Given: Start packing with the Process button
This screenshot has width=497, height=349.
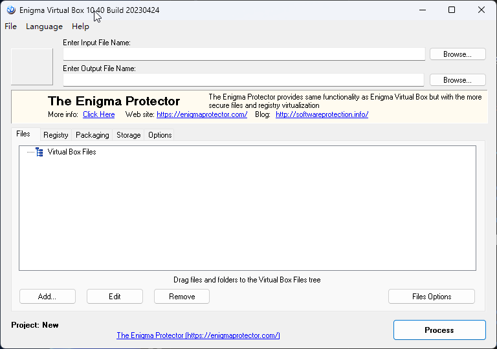Looking at the screenshot, I should pyautogui.click(x=439, y=330).
